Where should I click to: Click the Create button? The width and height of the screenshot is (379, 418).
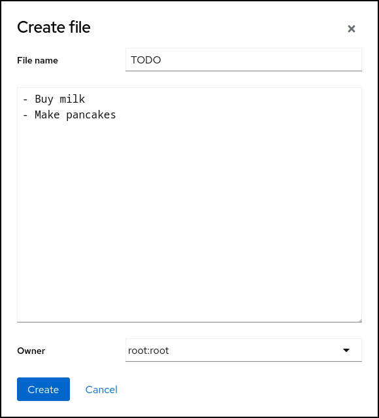[x=43, y=389]
